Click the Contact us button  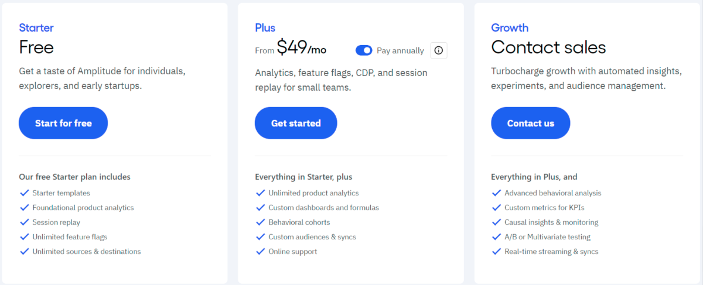(x=531, y=123)
